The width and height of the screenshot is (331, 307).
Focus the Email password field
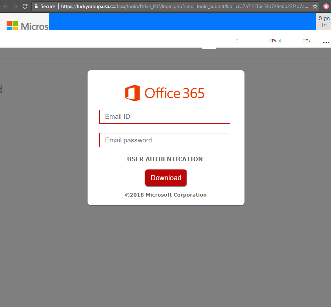[165, 140]
